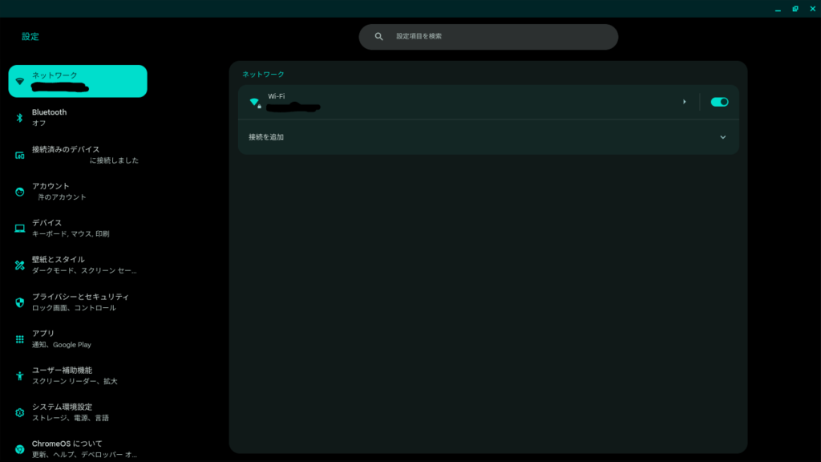Image resolution: width=821 pixels, height=462 pixels.
Task: Click the apps grid icon
Action: (x=20, y=339)
